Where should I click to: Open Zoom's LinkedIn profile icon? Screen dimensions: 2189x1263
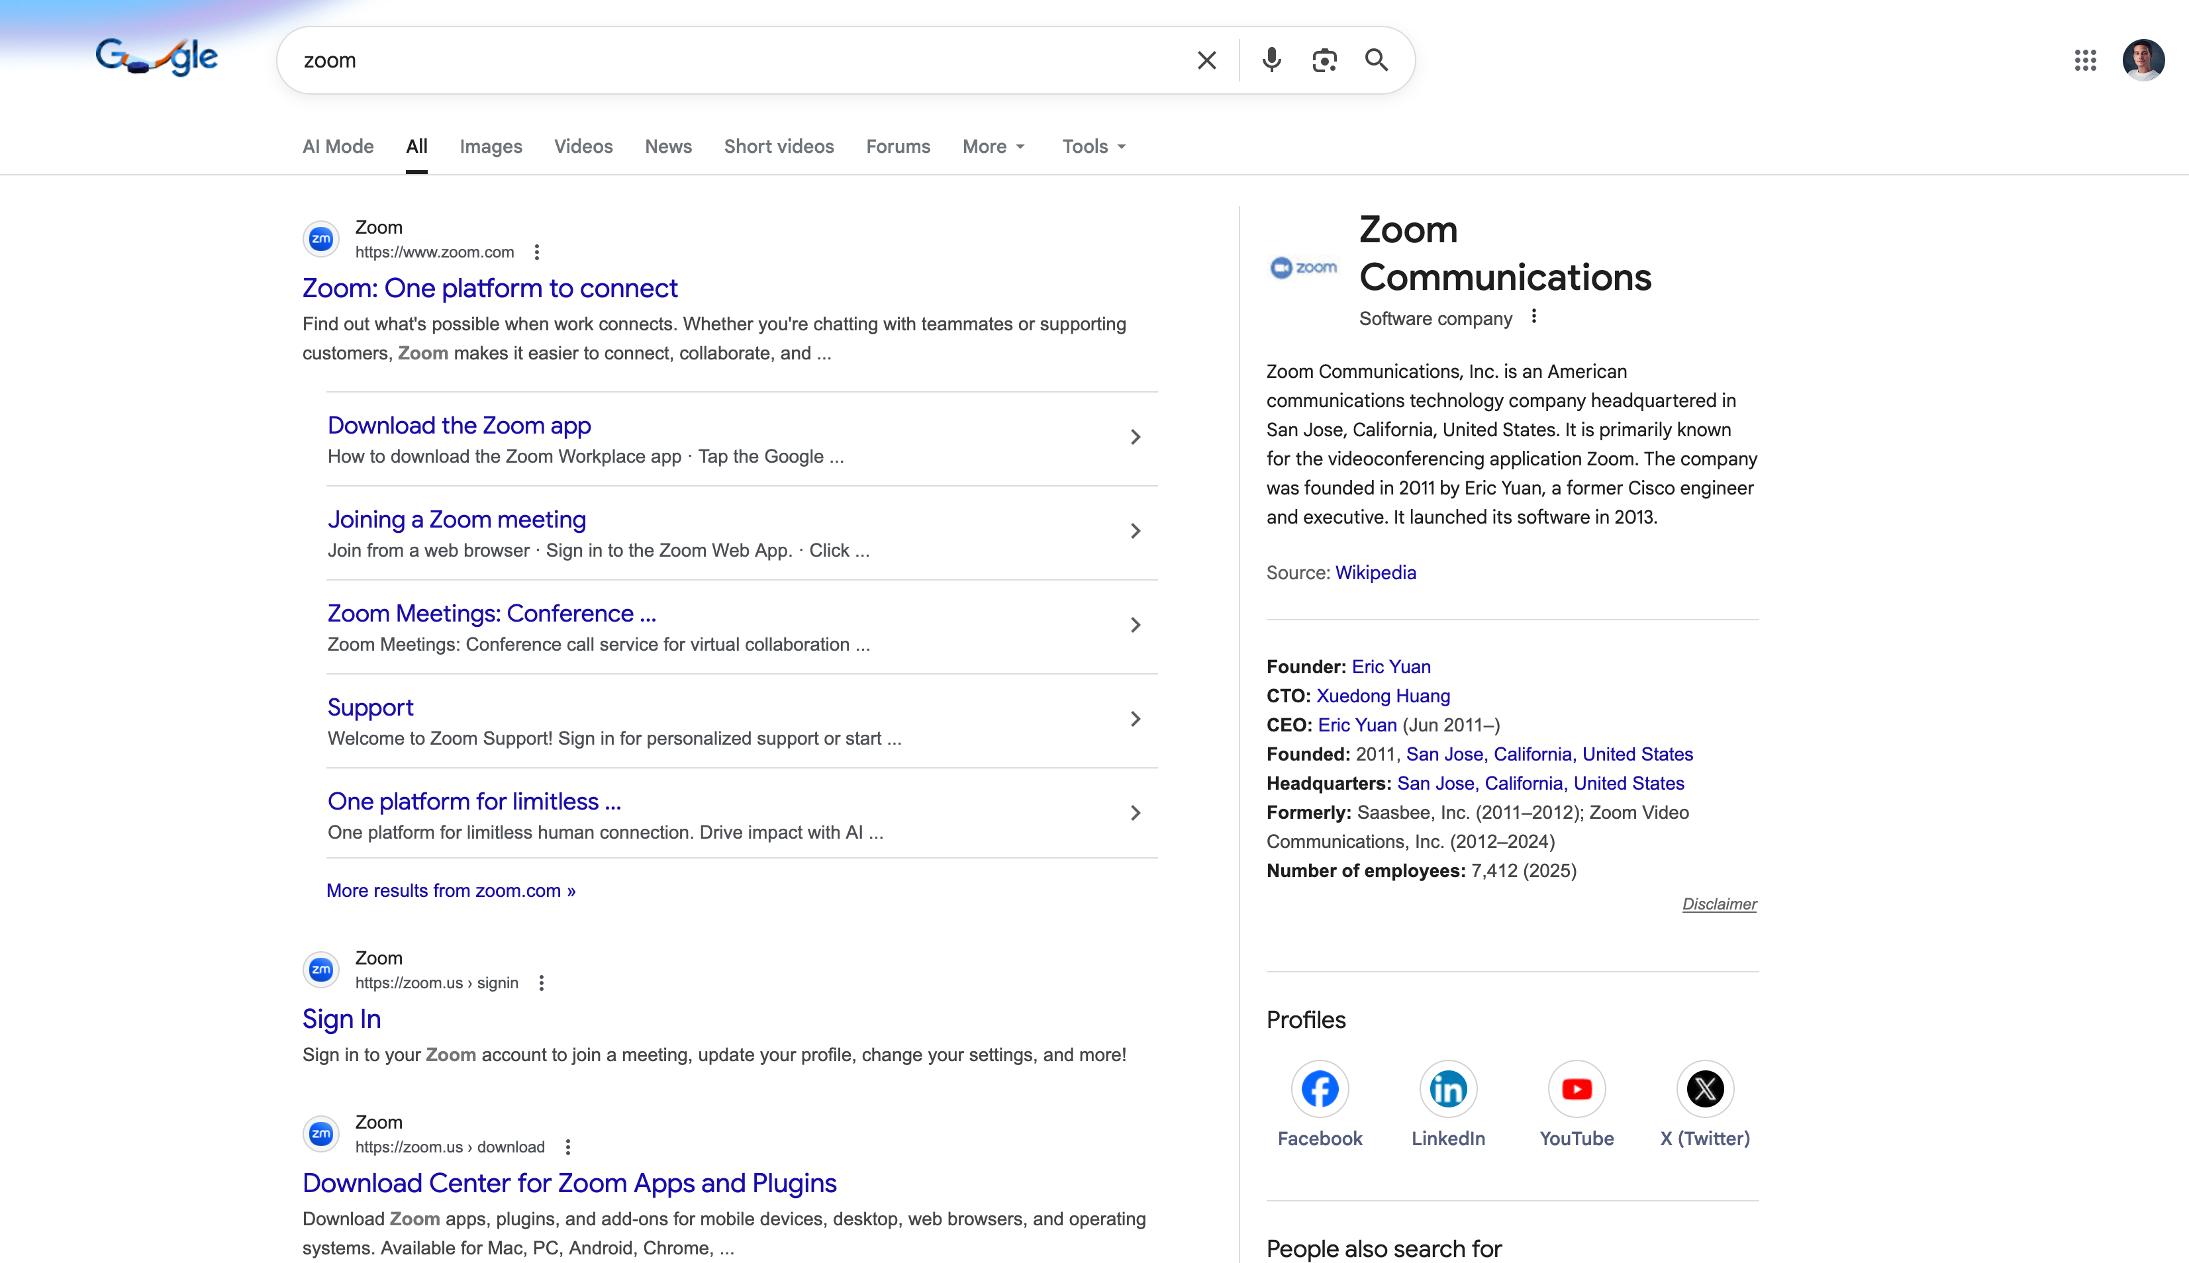tap(1447, 1089)
